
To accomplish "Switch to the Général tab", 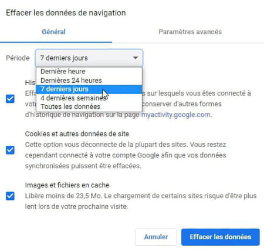I will [x=54, y=32].
